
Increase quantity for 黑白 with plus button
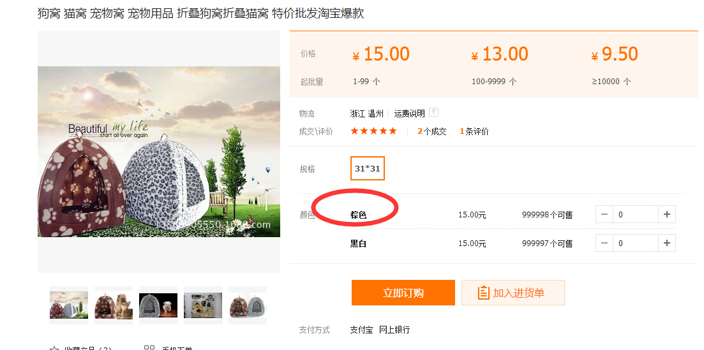point(667,243)
